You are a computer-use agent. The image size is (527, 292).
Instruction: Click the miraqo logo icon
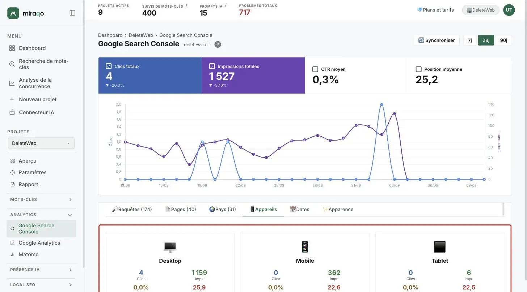13,13
